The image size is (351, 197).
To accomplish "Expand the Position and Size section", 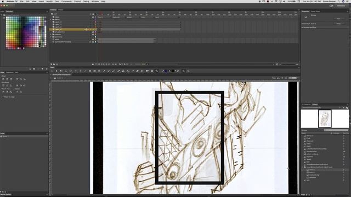I will tap(302, 27).
